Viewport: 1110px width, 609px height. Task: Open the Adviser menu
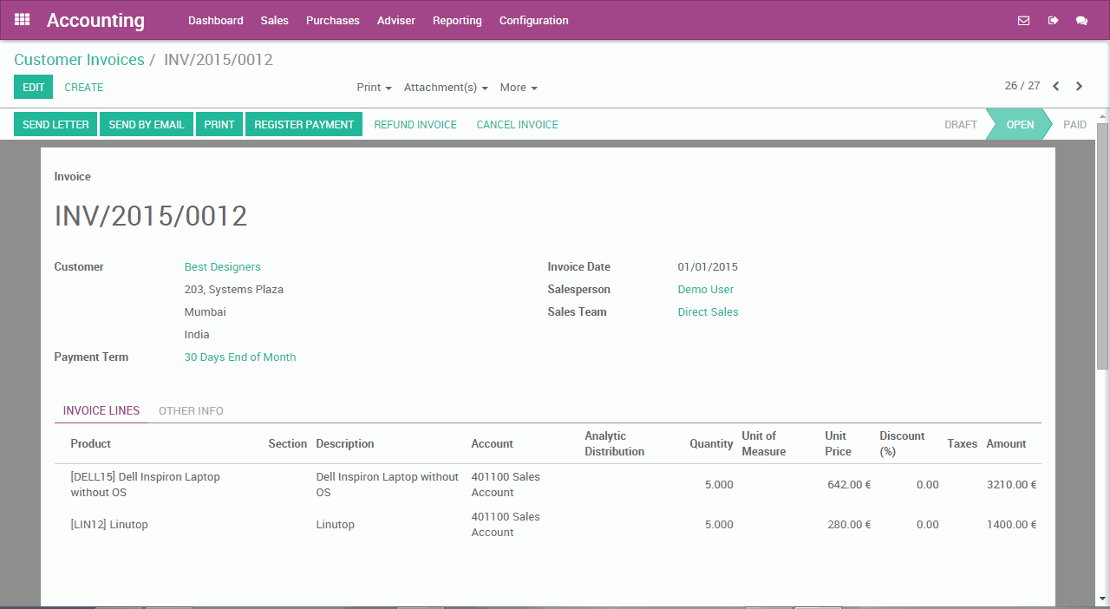pyautogui.click(x=395, y=20)
